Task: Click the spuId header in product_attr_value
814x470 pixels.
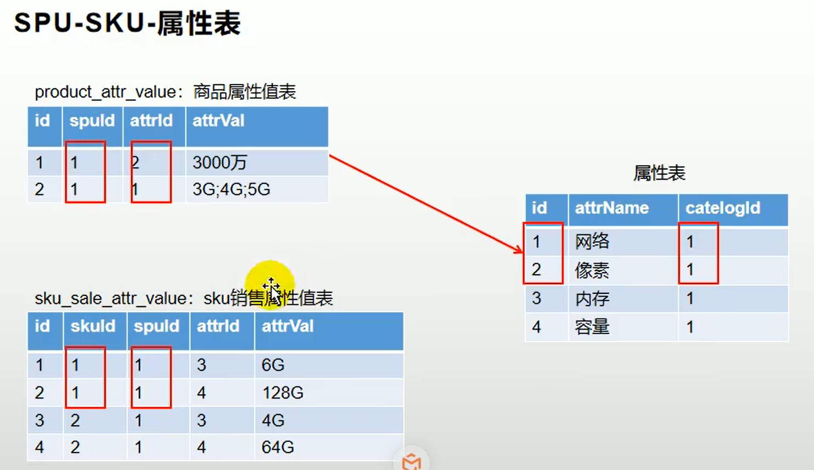Action: (92, 122)
